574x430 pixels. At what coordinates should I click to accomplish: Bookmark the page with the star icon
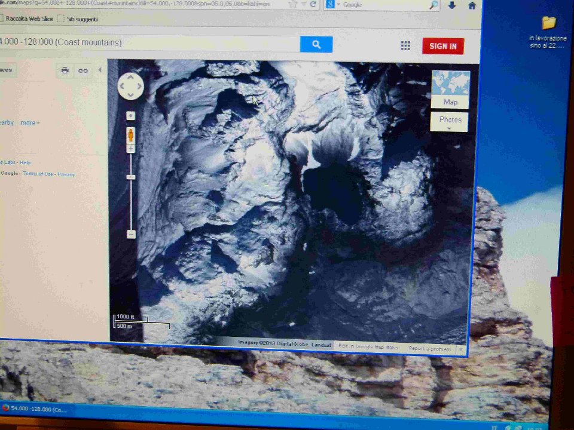pyautogui.click(x=293, y=4)
